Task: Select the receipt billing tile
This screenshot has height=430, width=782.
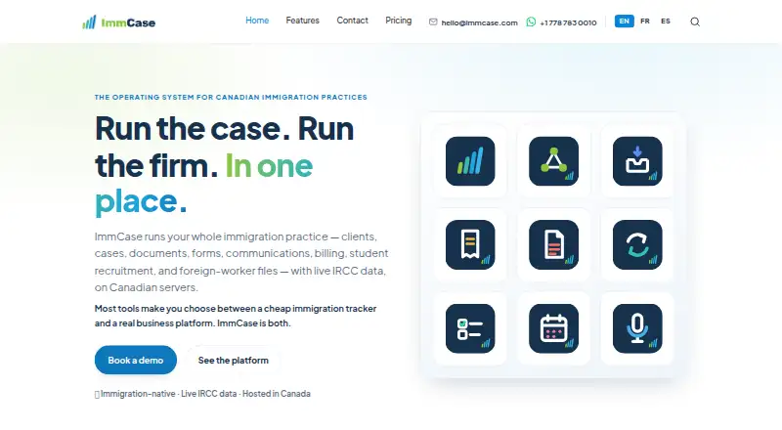Action: [470, 245]
